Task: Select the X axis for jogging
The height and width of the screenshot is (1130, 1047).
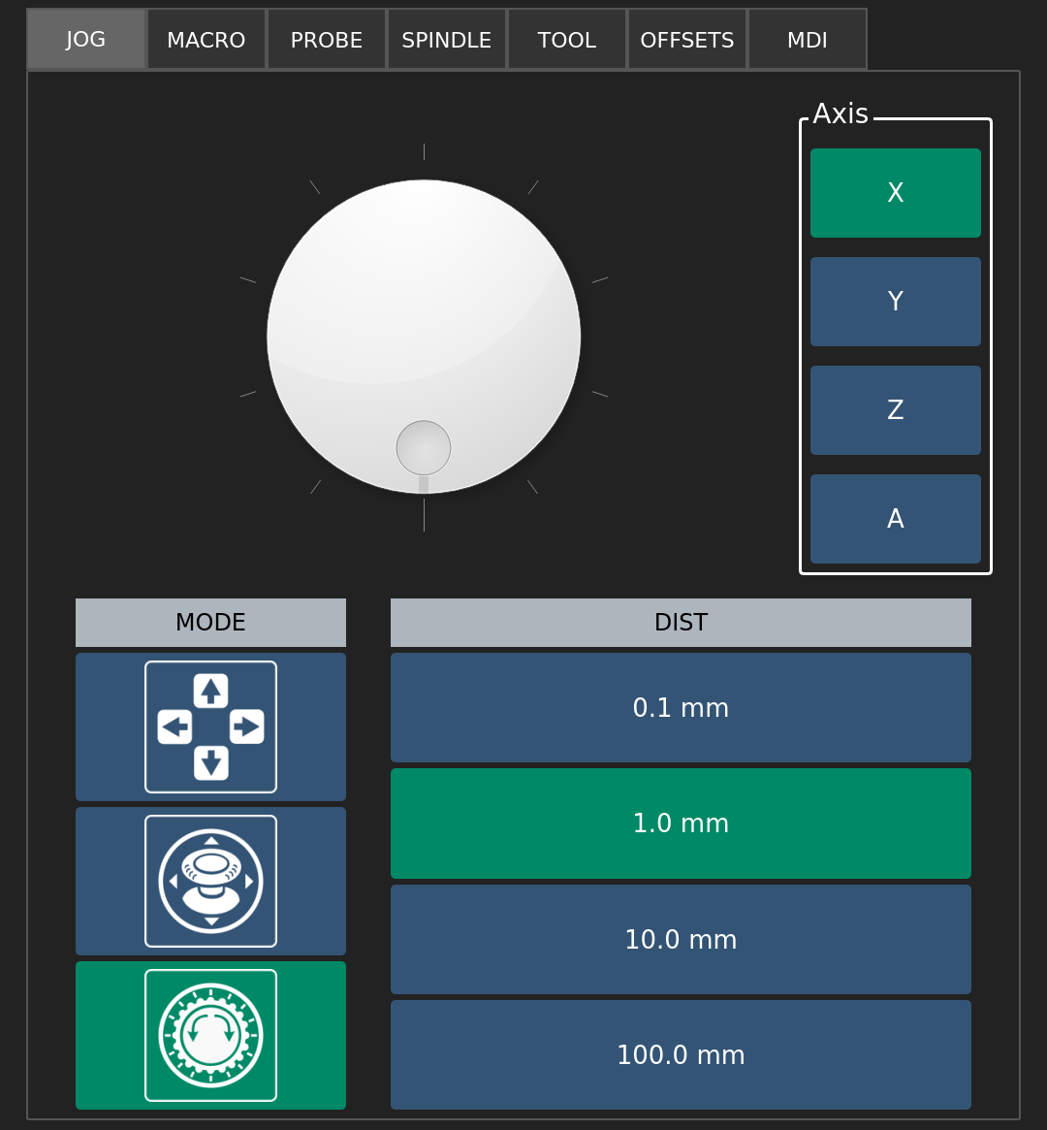Action: click(895, 193)
